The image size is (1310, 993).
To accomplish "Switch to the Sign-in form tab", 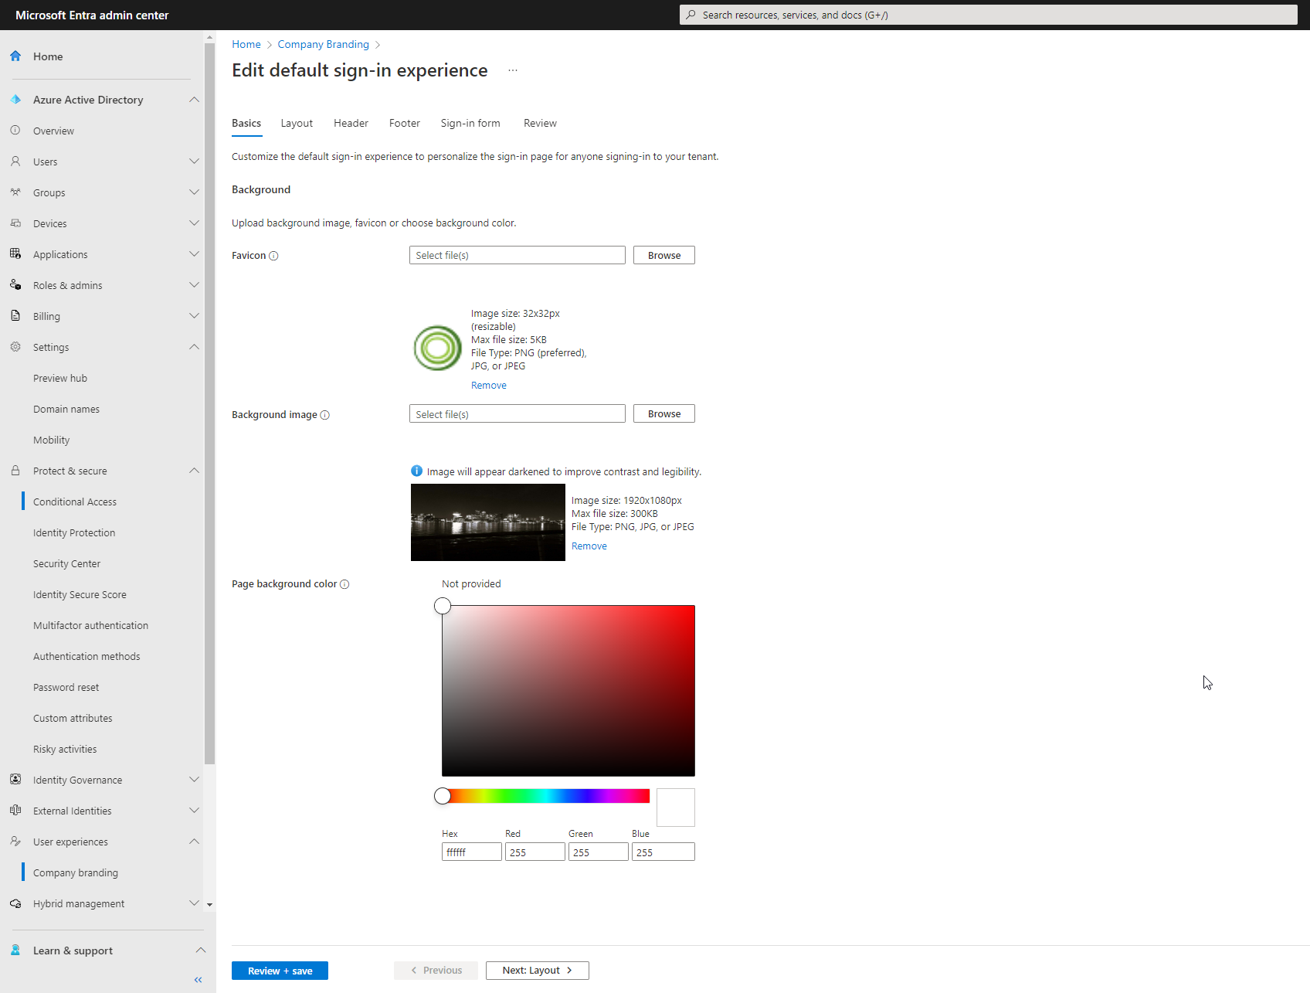I will (470, 124).
